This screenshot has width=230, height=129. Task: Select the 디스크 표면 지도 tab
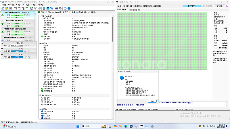(122, 10)
